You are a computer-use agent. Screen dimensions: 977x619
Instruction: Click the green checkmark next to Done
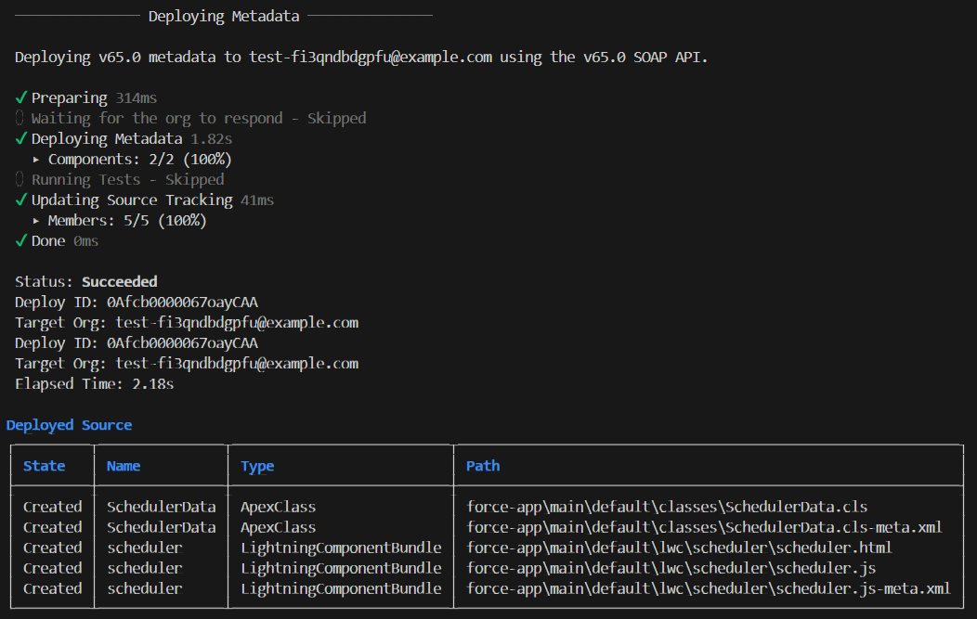[21, 241]
